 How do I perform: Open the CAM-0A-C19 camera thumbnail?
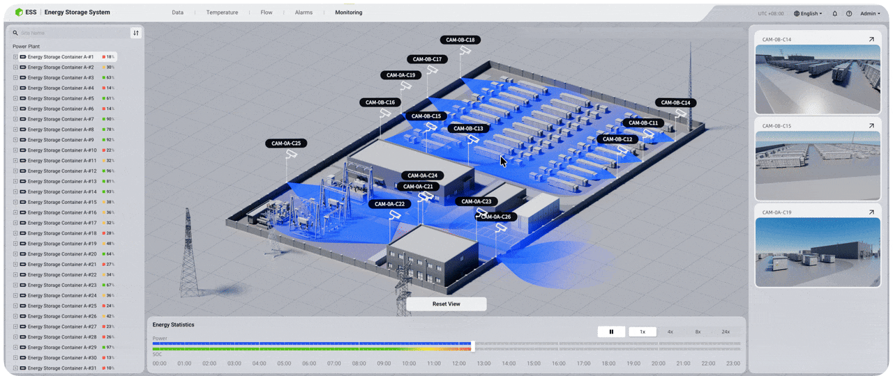click(x=818, y=251)
